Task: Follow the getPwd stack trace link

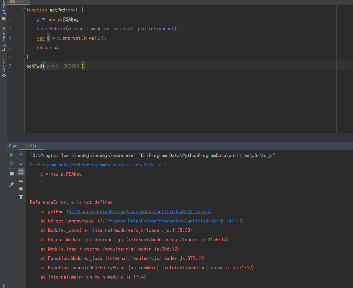Action: [x=139, y=212]
